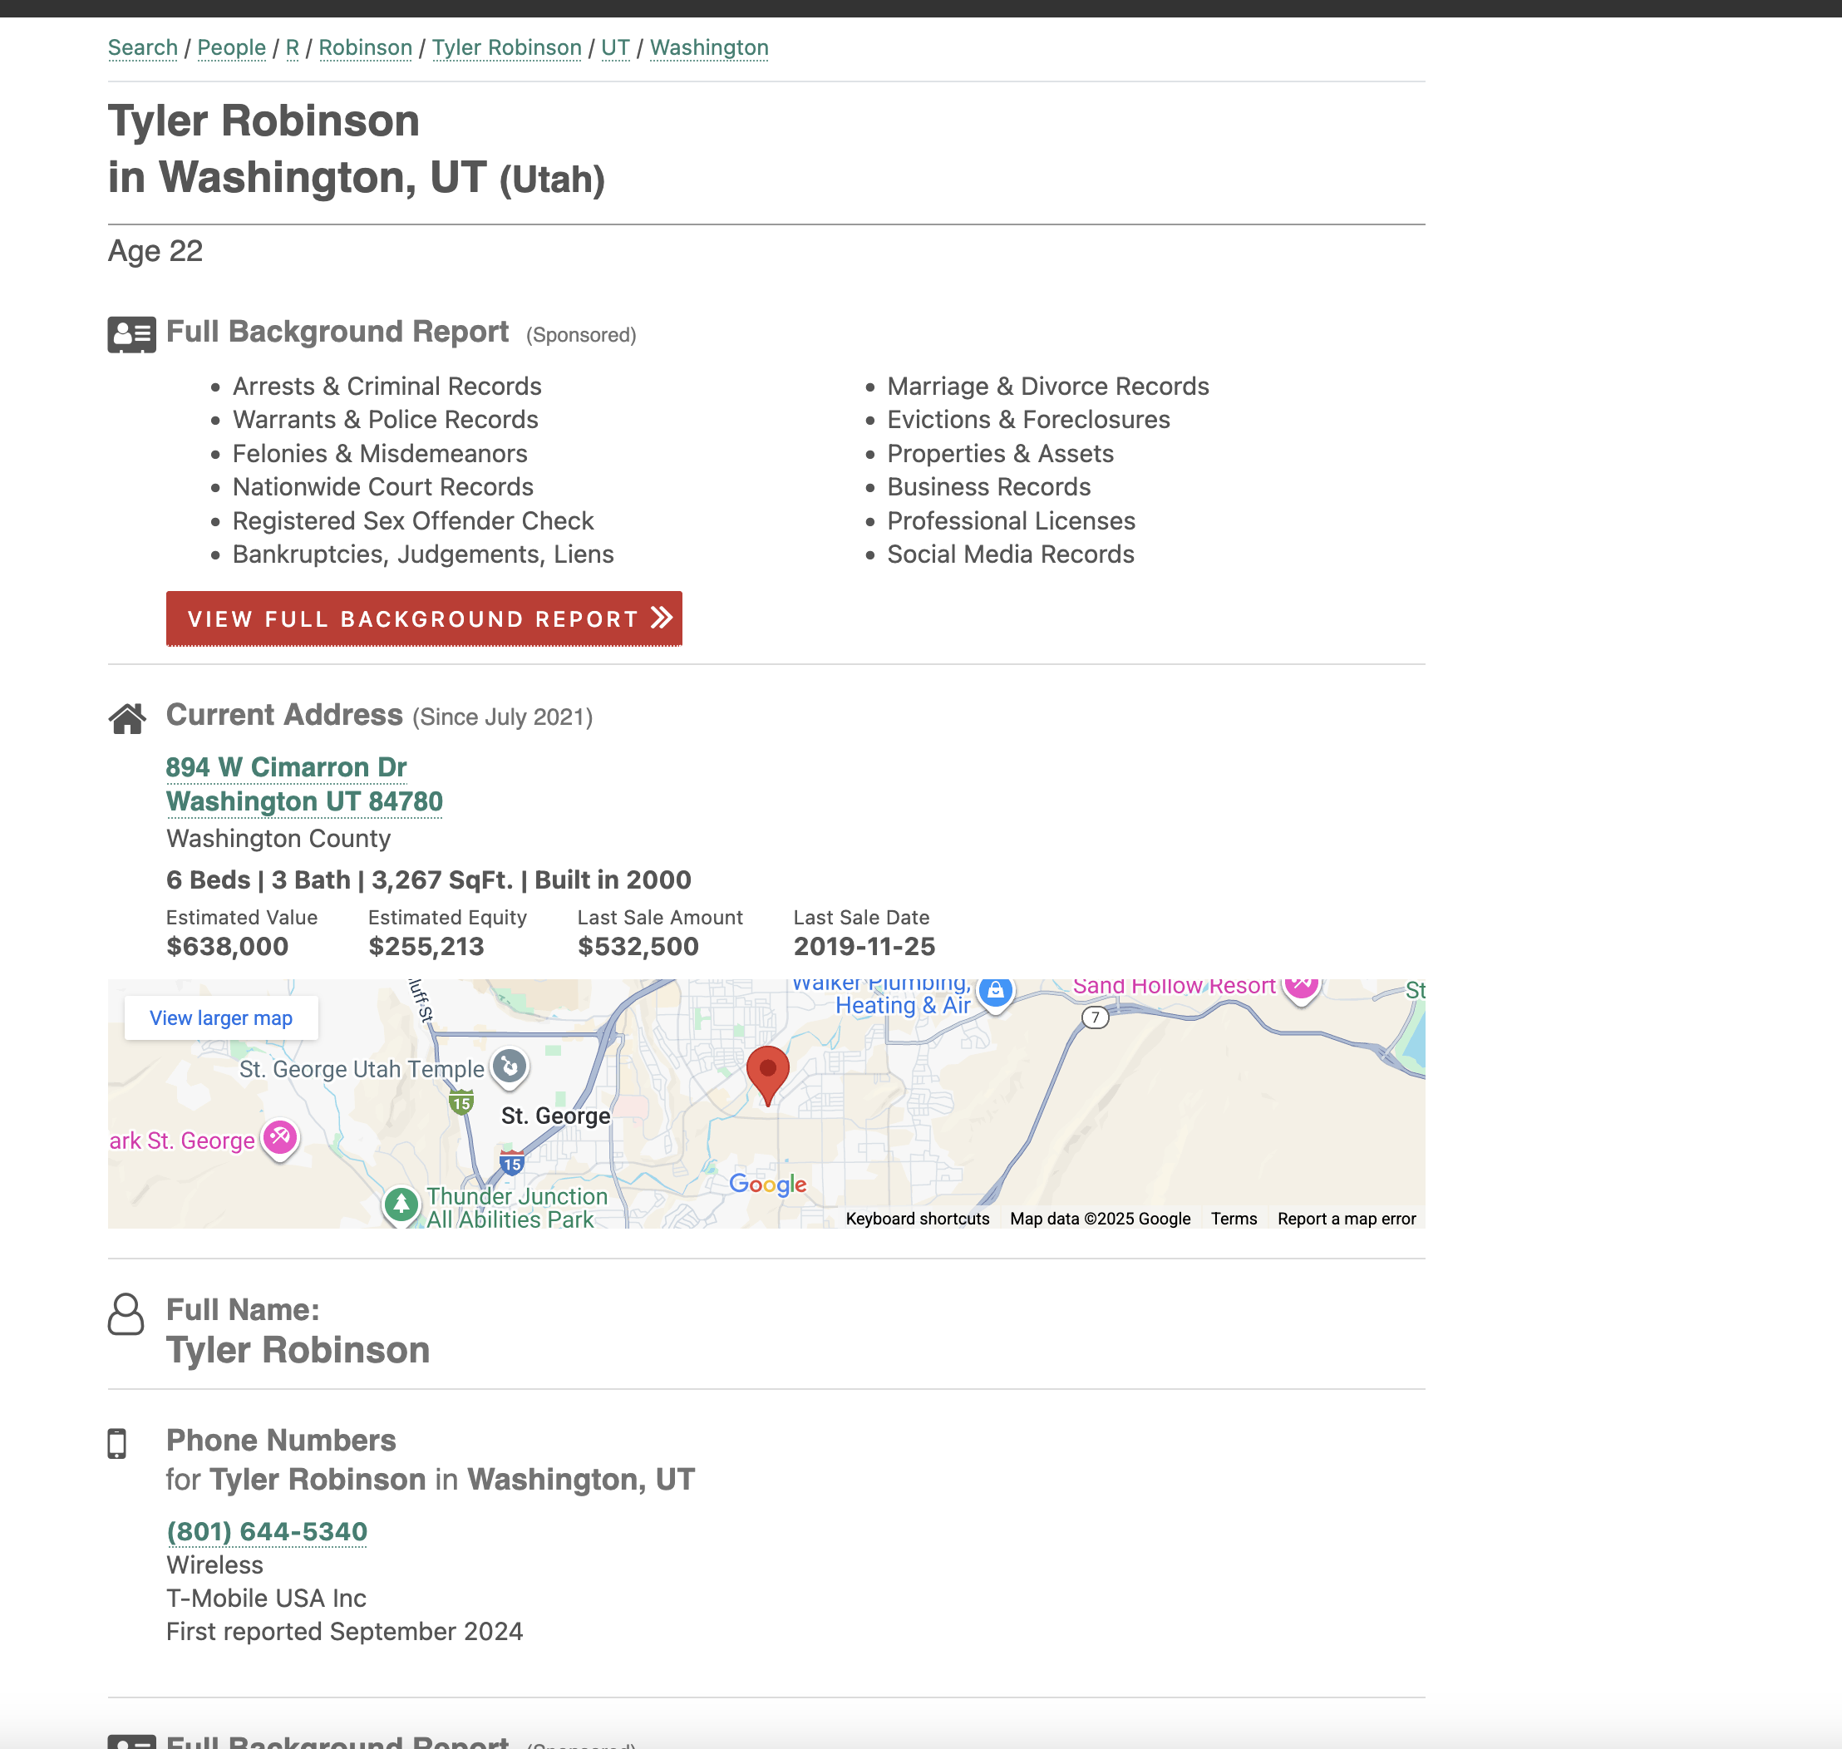Open the Cimarron Dr current address link
This screenshot has width=1842, height=1749.
tap(286, 767)
